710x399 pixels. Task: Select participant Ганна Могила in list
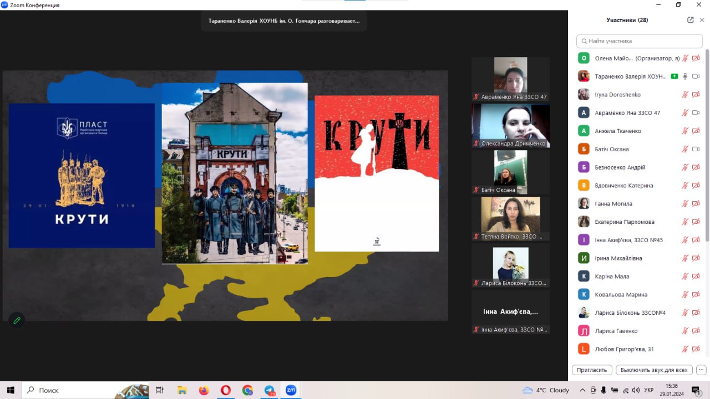(x=638, y=204)
